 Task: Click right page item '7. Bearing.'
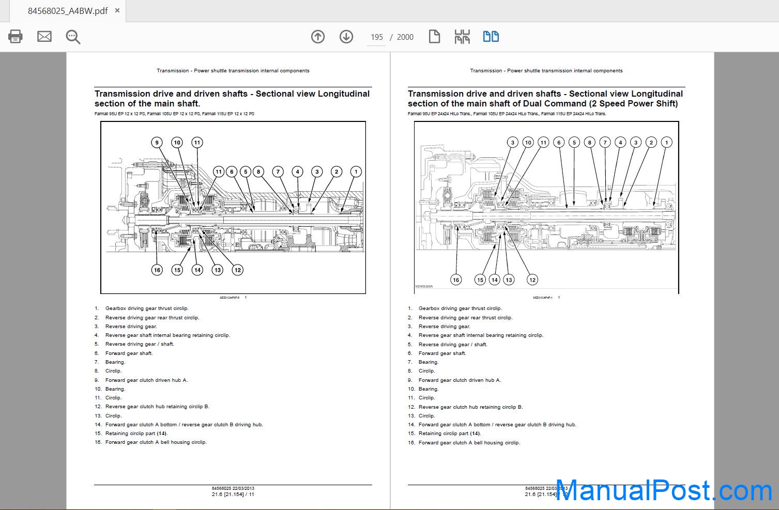tap(423, 362)
